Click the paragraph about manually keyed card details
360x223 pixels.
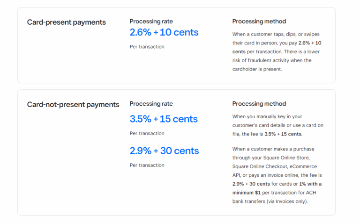coord(277,125)
